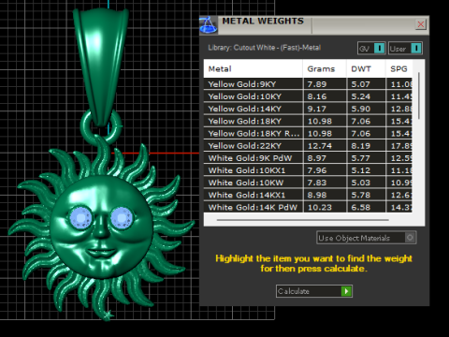Image resolution: width=449 pixels, height=337 pixels.
Task: Select the White Gold:10KX1 row
Action: pos(308,170)
